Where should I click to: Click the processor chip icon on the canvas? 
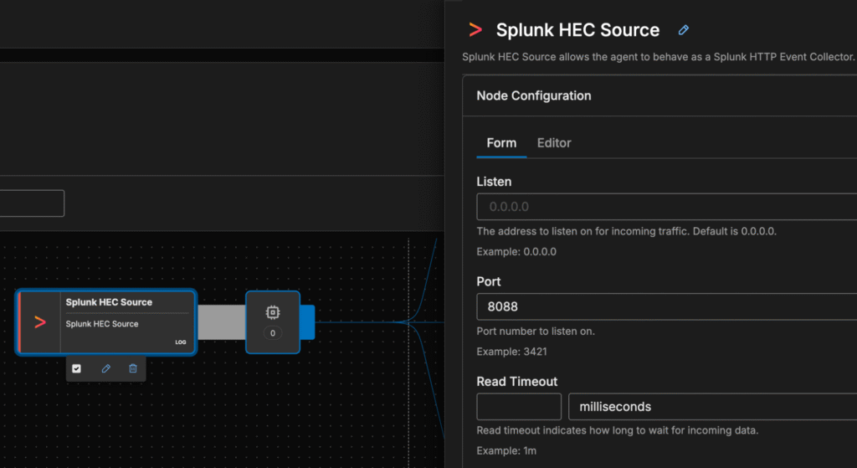pyautogui.click(x=273, y=312)
